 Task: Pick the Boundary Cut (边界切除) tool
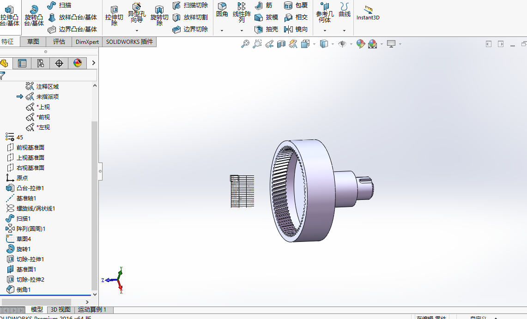pos(190,29)
